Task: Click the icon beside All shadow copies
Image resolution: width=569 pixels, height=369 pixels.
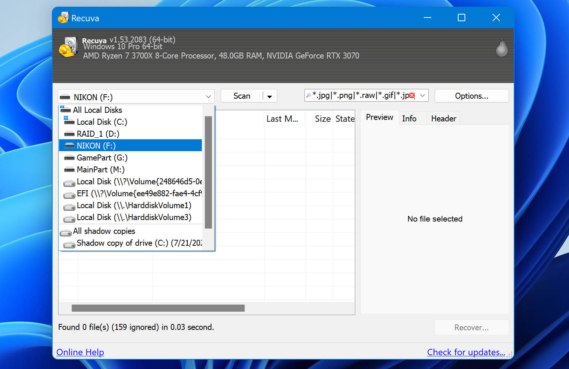Action: 65,232
